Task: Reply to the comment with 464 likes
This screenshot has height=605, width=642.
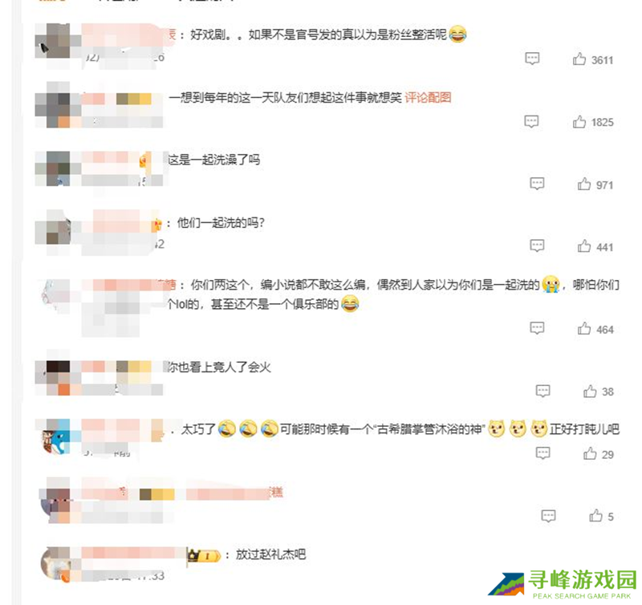Action: [x=537, y=328]
